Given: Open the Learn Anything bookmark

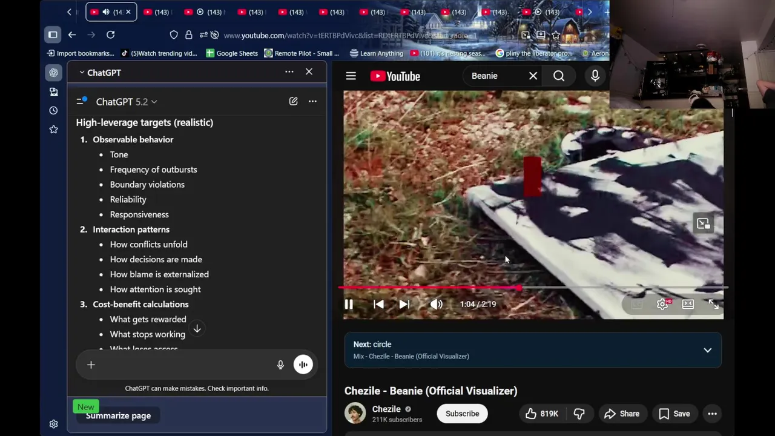Looking at the screenshot, I should 376,53.
